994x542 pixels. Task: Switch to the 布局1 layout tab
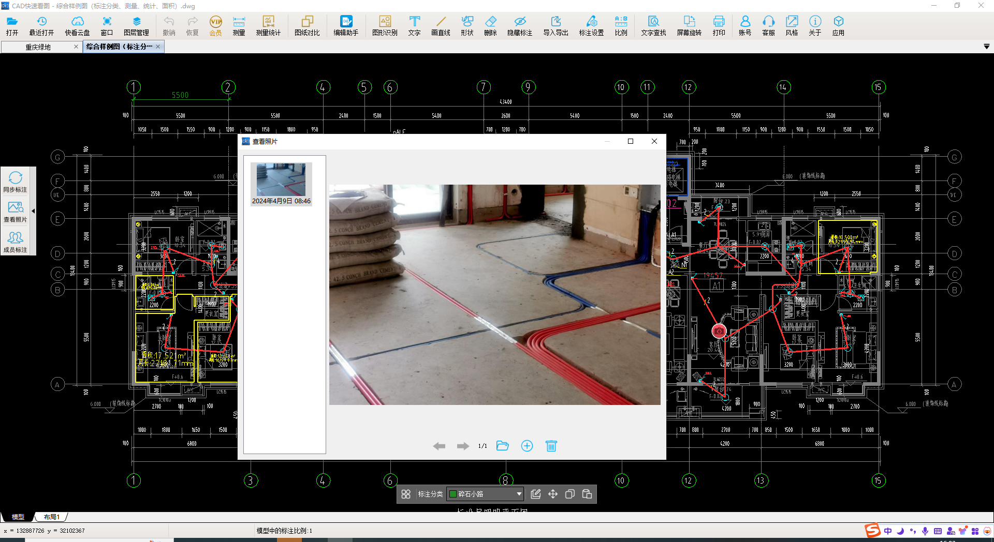52,517
